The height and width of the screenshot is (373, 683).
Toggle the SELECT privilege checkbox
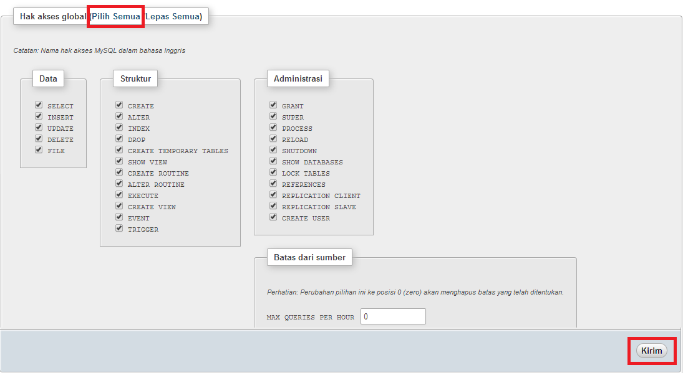[39, 105]
